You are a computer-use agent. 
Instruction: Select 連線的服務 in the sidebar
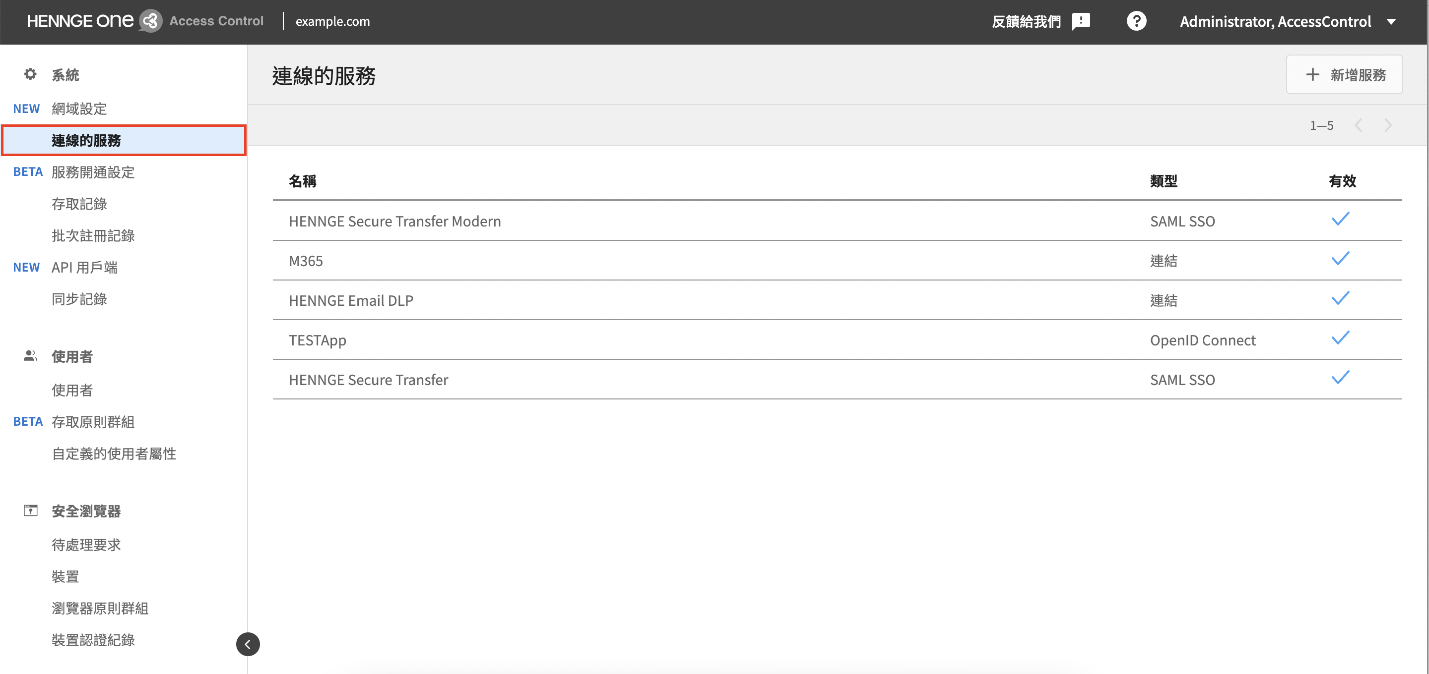click(124, 140)
